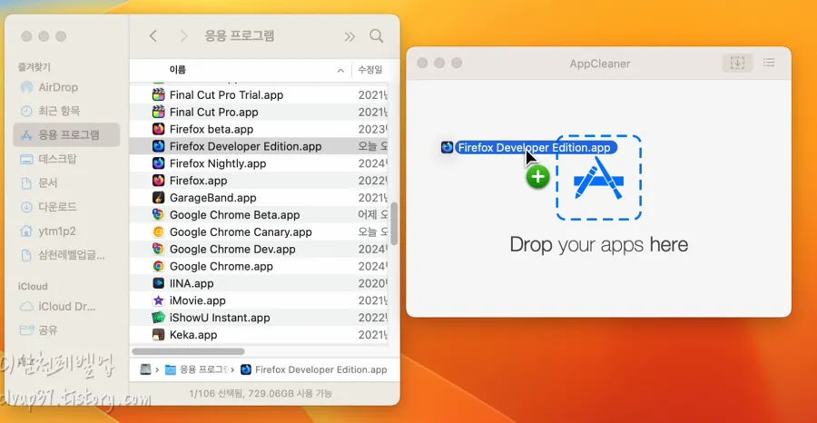The image size is (817, 423).
Task: Click the Firefox beta.app icon
Action: 158,129
